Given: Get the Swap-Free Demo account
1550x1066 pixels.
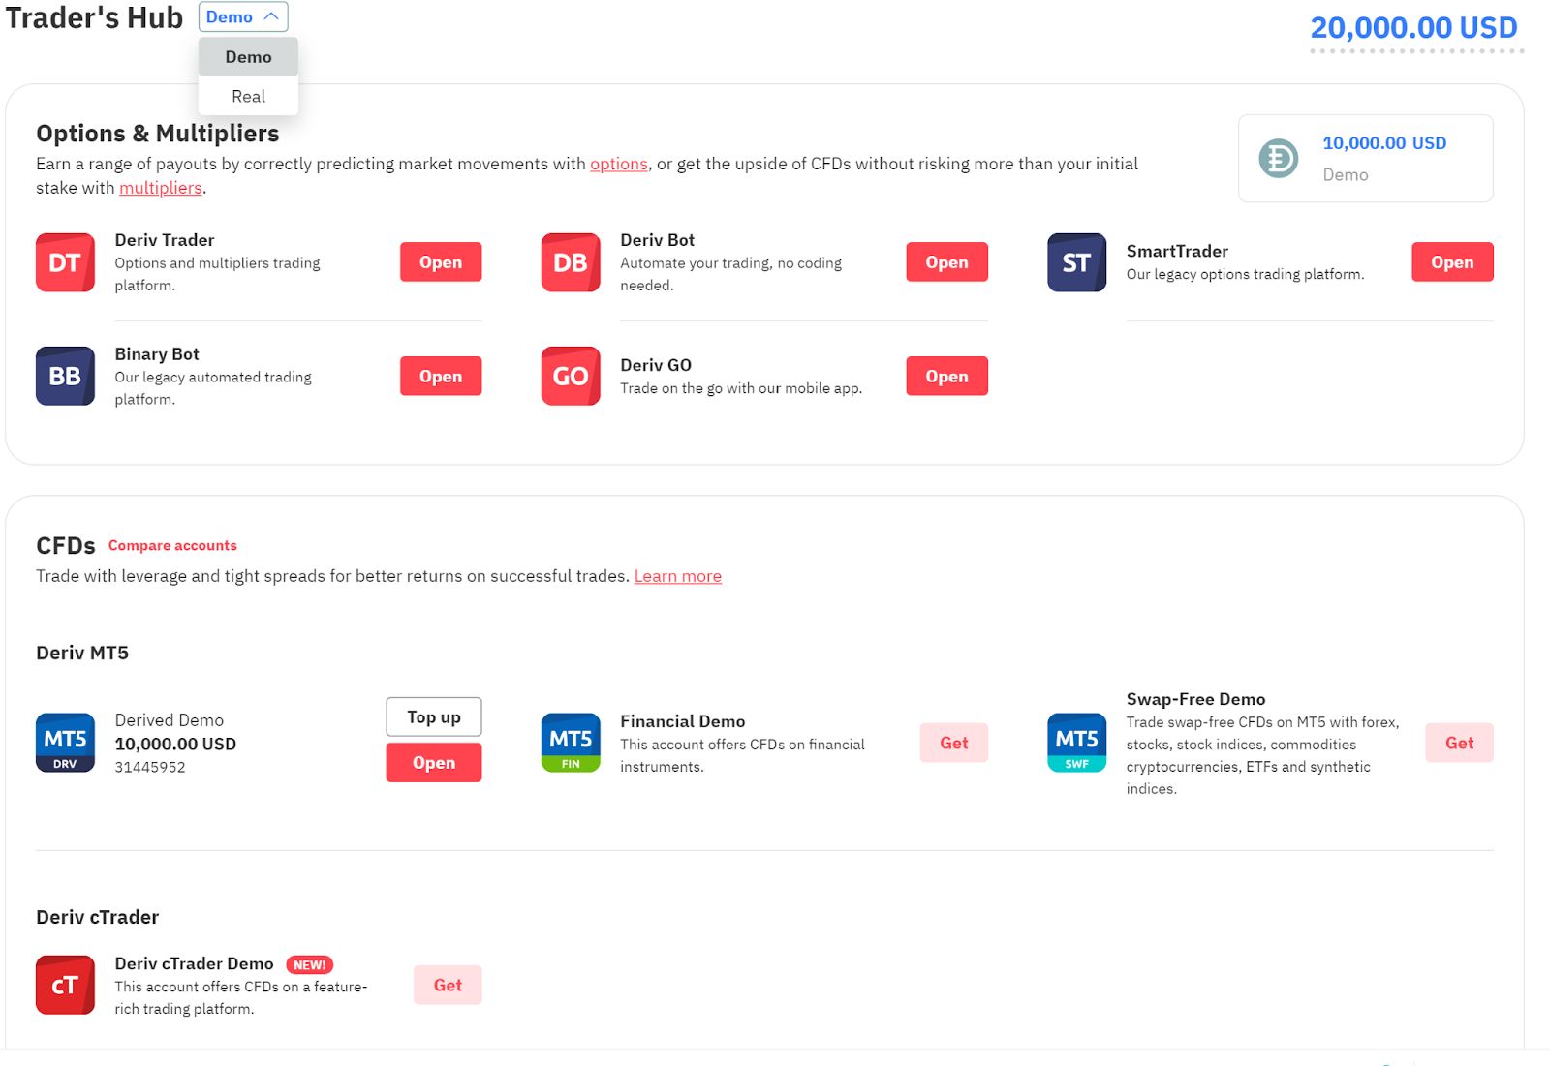Looking at the screenshot, I should click(x=1459, y=743).
